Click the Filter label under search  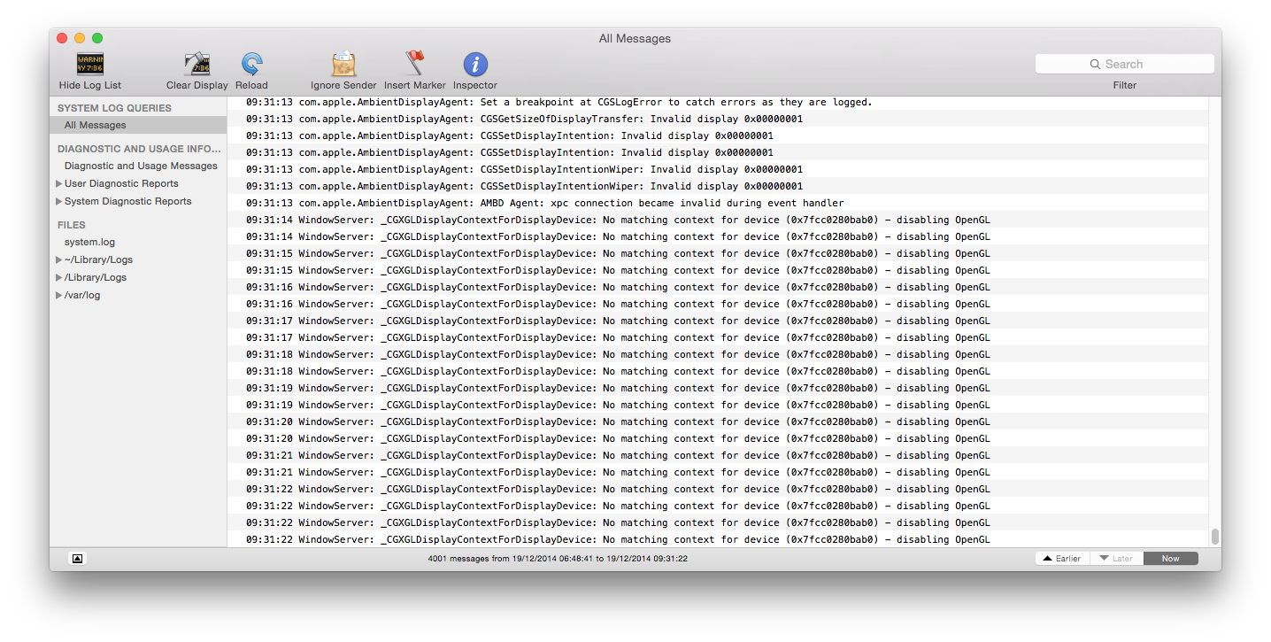[x=1125, y=85]
